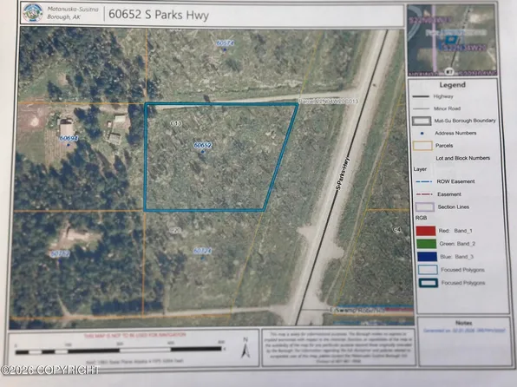The width and height of the screenshot is (517, 387).
Task: Click the "RGB" legend subheading
Action: click(x=421, y=218)
